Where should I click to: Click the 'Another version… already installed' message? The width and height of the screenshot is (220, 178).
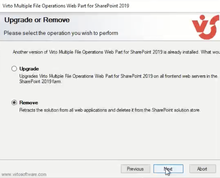(x=116, y=52)
